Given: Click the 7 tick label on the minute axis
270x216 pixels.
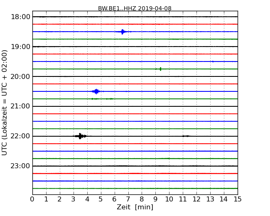Looking at the screenshot, I should coord(128,199).
